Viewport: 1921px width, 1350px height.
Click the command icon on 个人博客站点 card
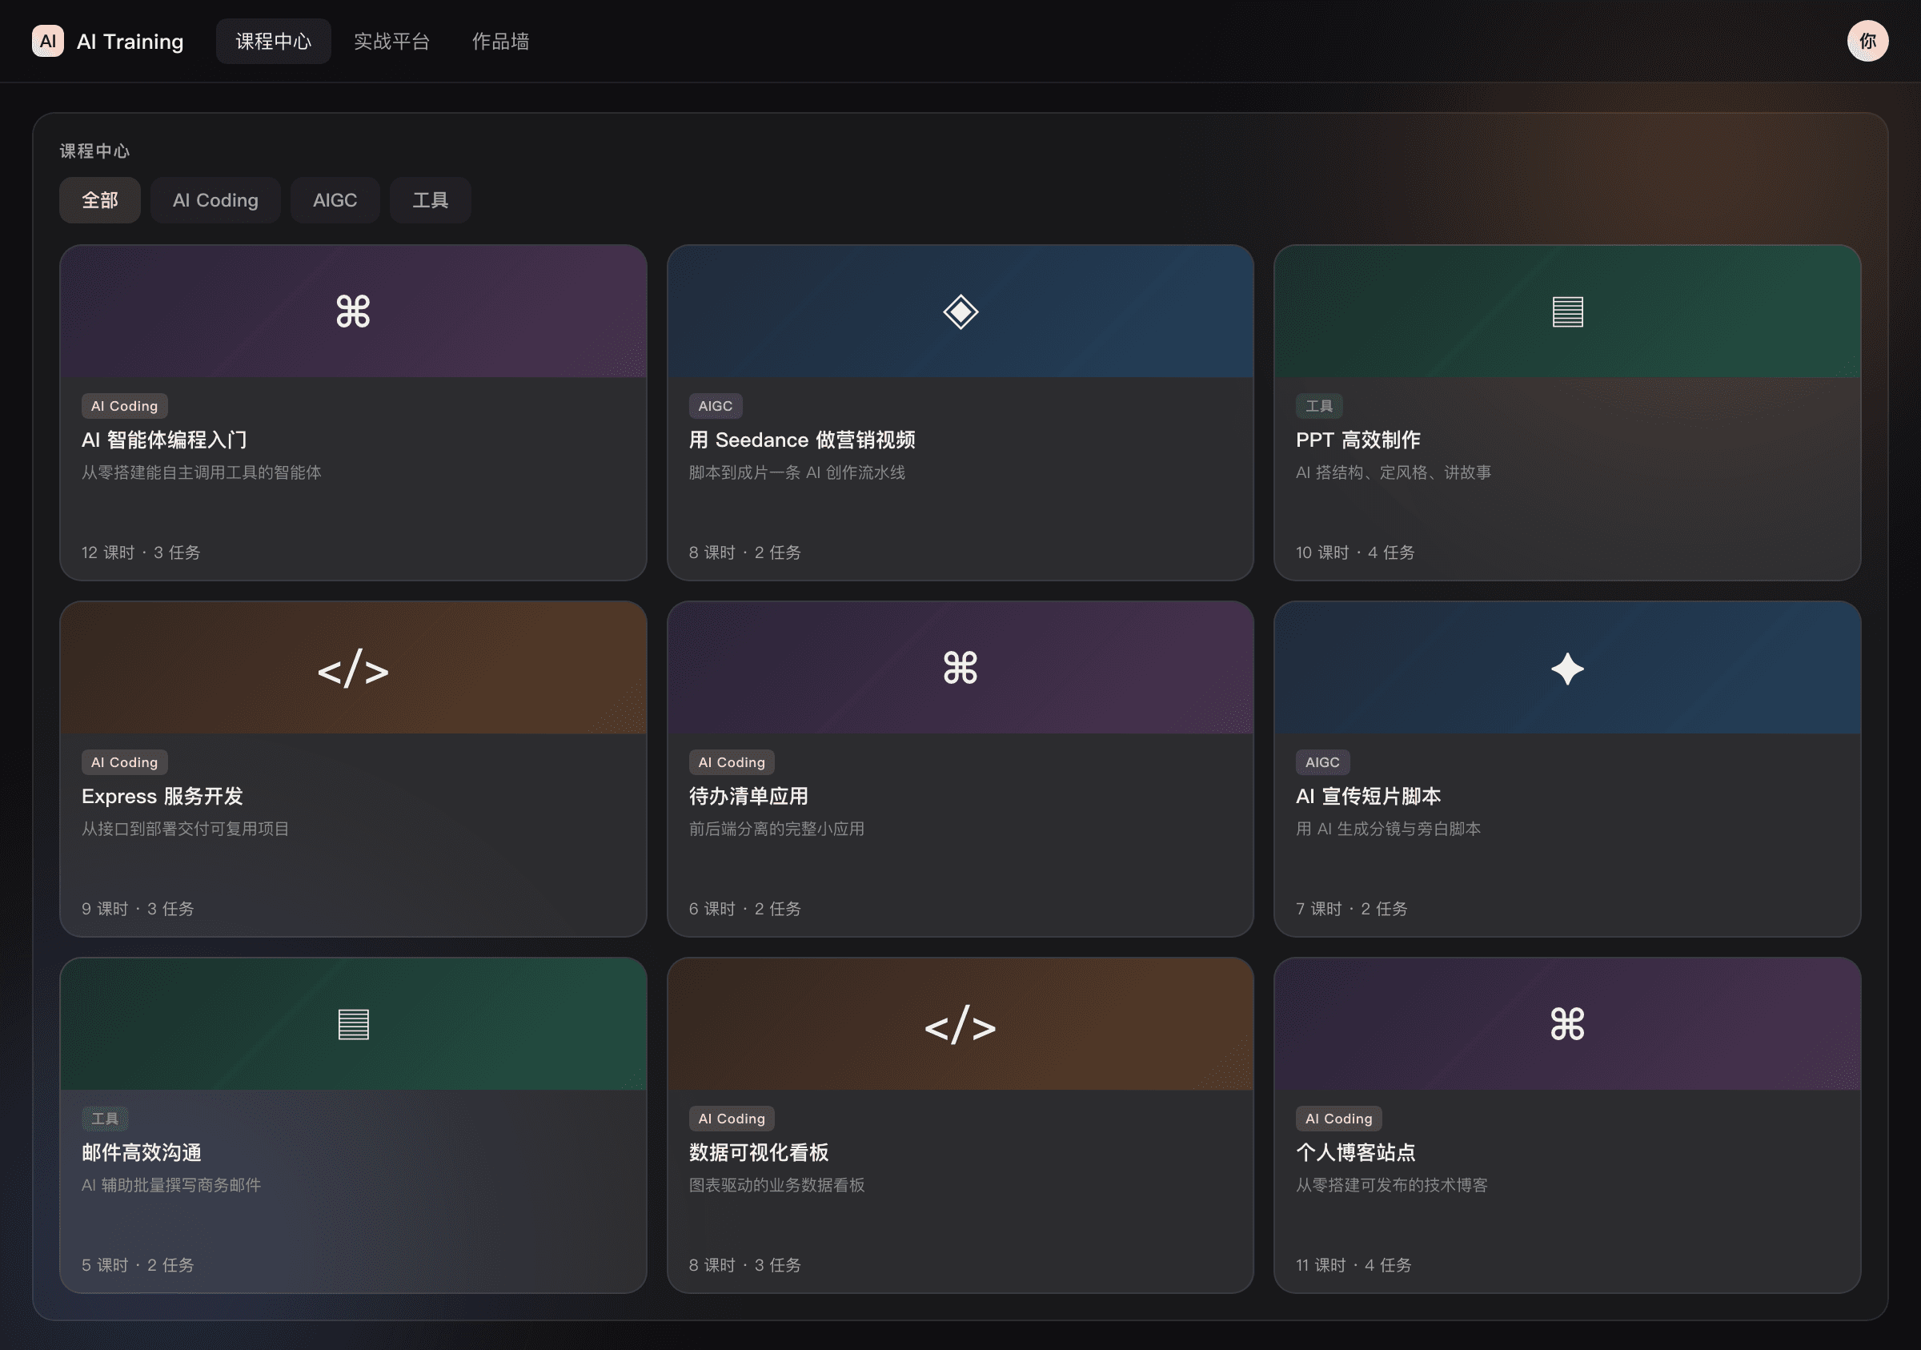pos(1567,1024)
